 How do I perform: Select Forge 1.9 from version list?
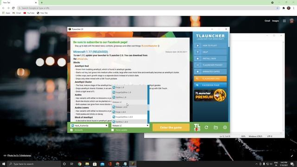click(129, 88)
